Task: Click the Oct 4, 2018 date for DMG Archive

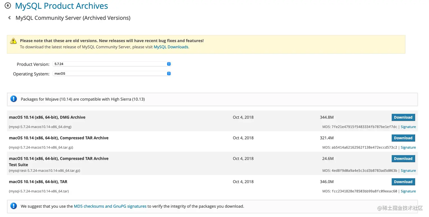Action: [x=243, y=117]
